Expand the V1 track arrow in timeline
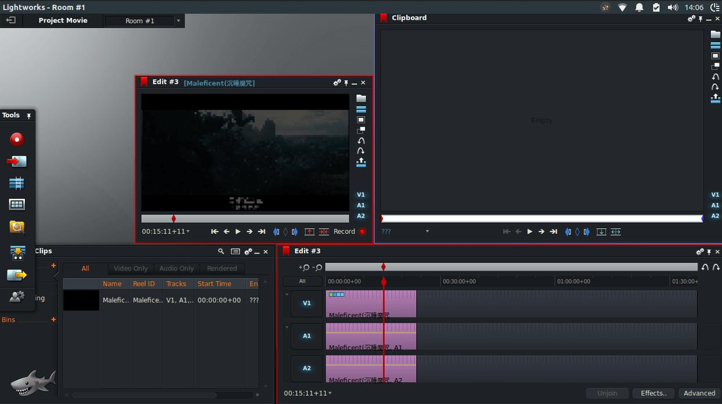 [x=287, y=295]
